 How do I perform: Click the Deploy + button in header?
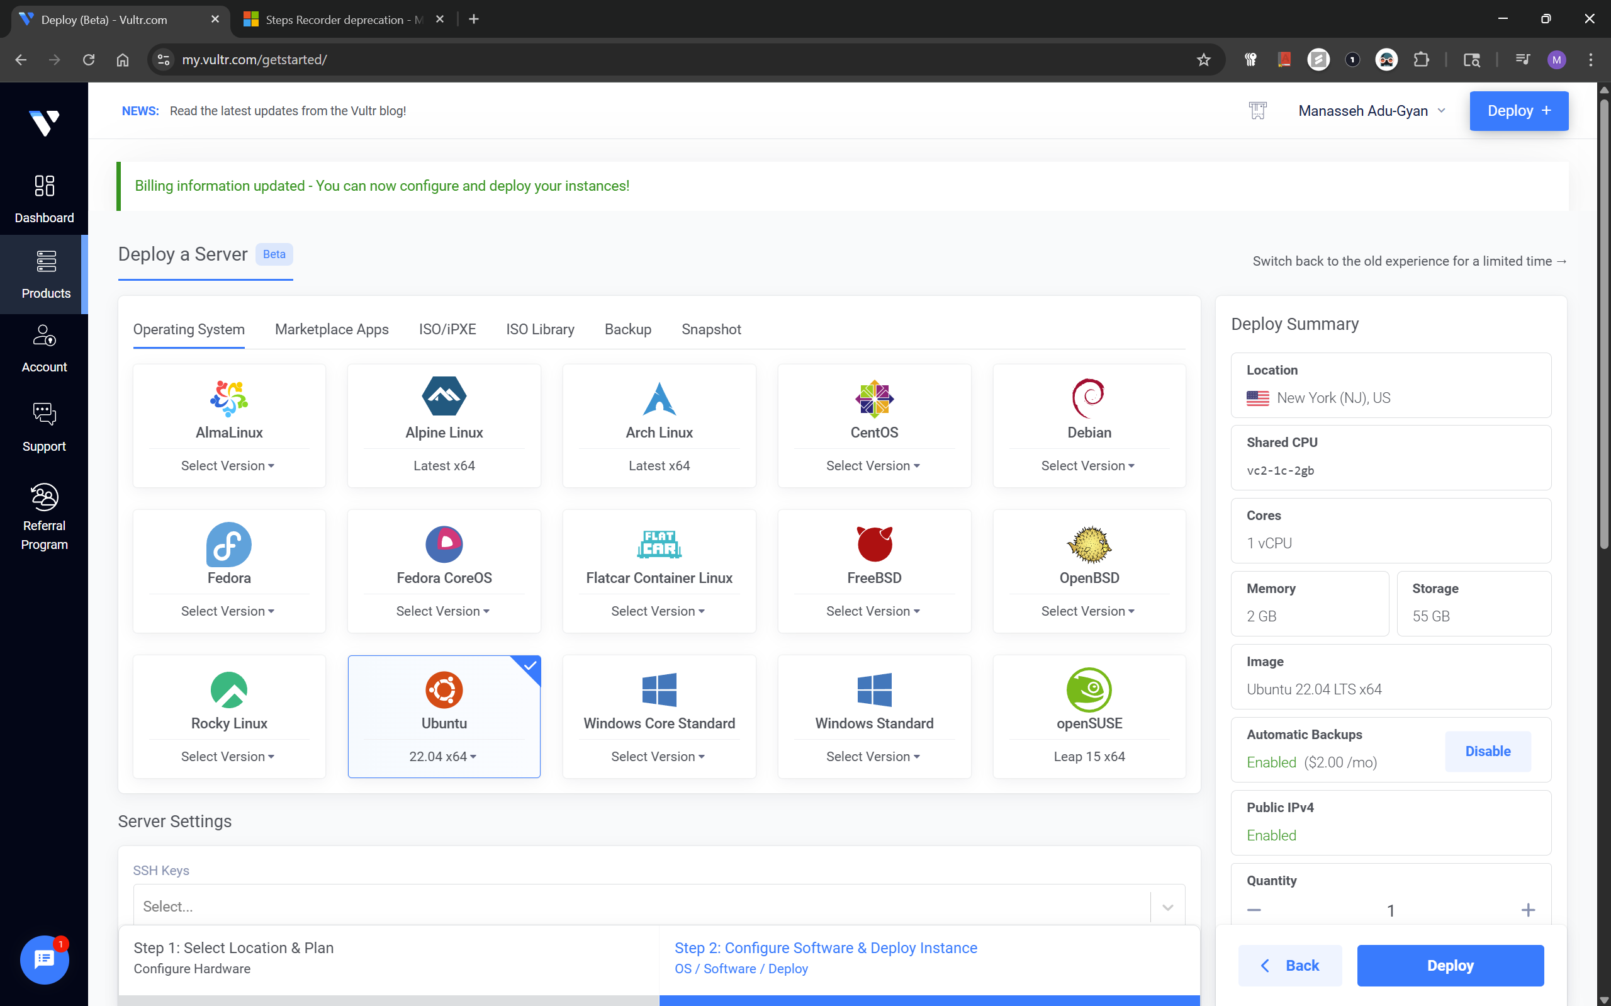coord(1518,110)
